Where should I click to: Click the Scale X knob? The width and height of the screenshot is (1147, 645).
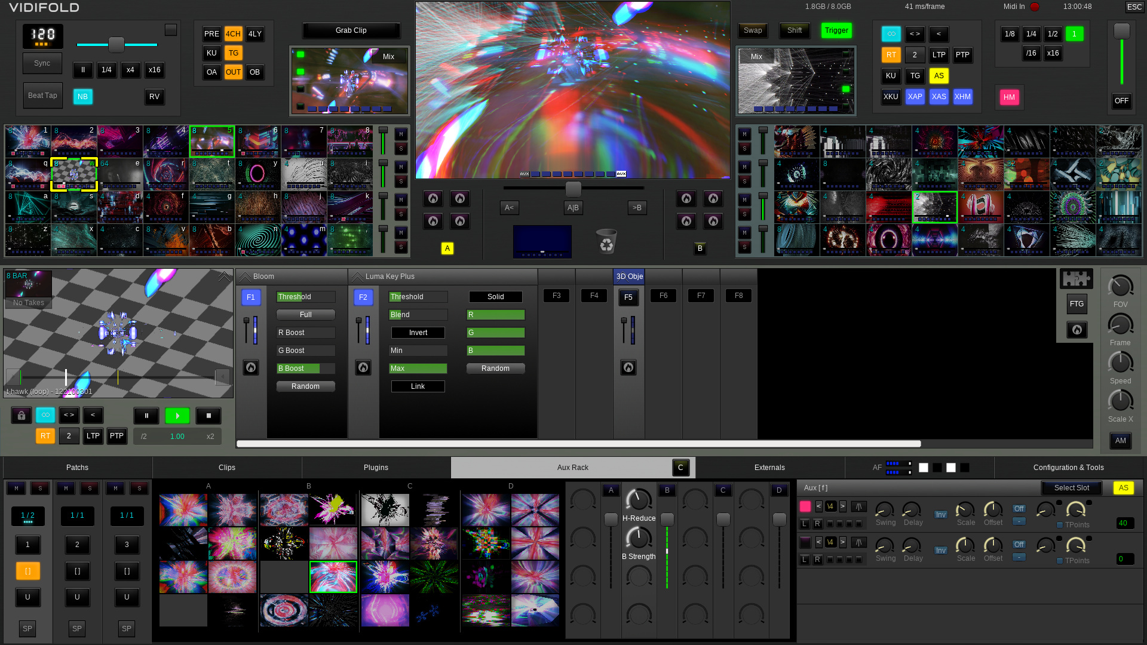point(1120,401)
